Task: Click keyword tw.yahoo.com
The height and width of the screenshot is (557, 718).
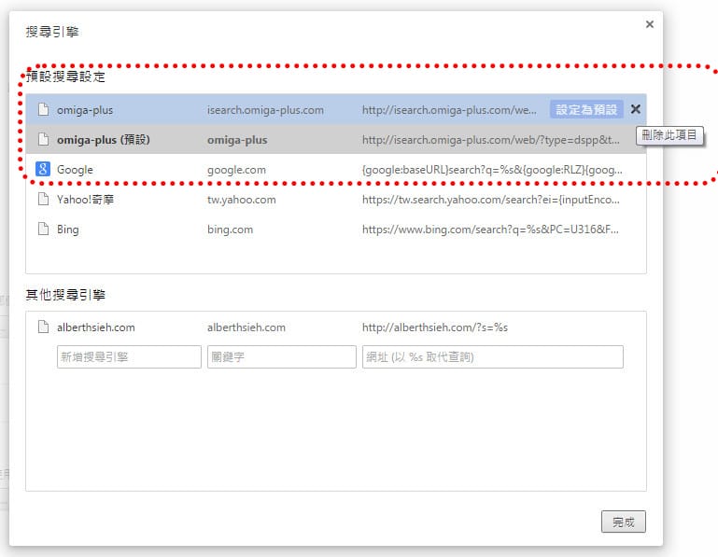Action: 241,200
